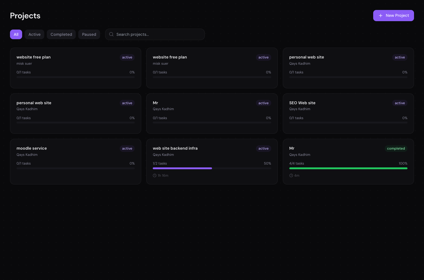Click the green progress bar on the completed Mr project

point(348,168)
